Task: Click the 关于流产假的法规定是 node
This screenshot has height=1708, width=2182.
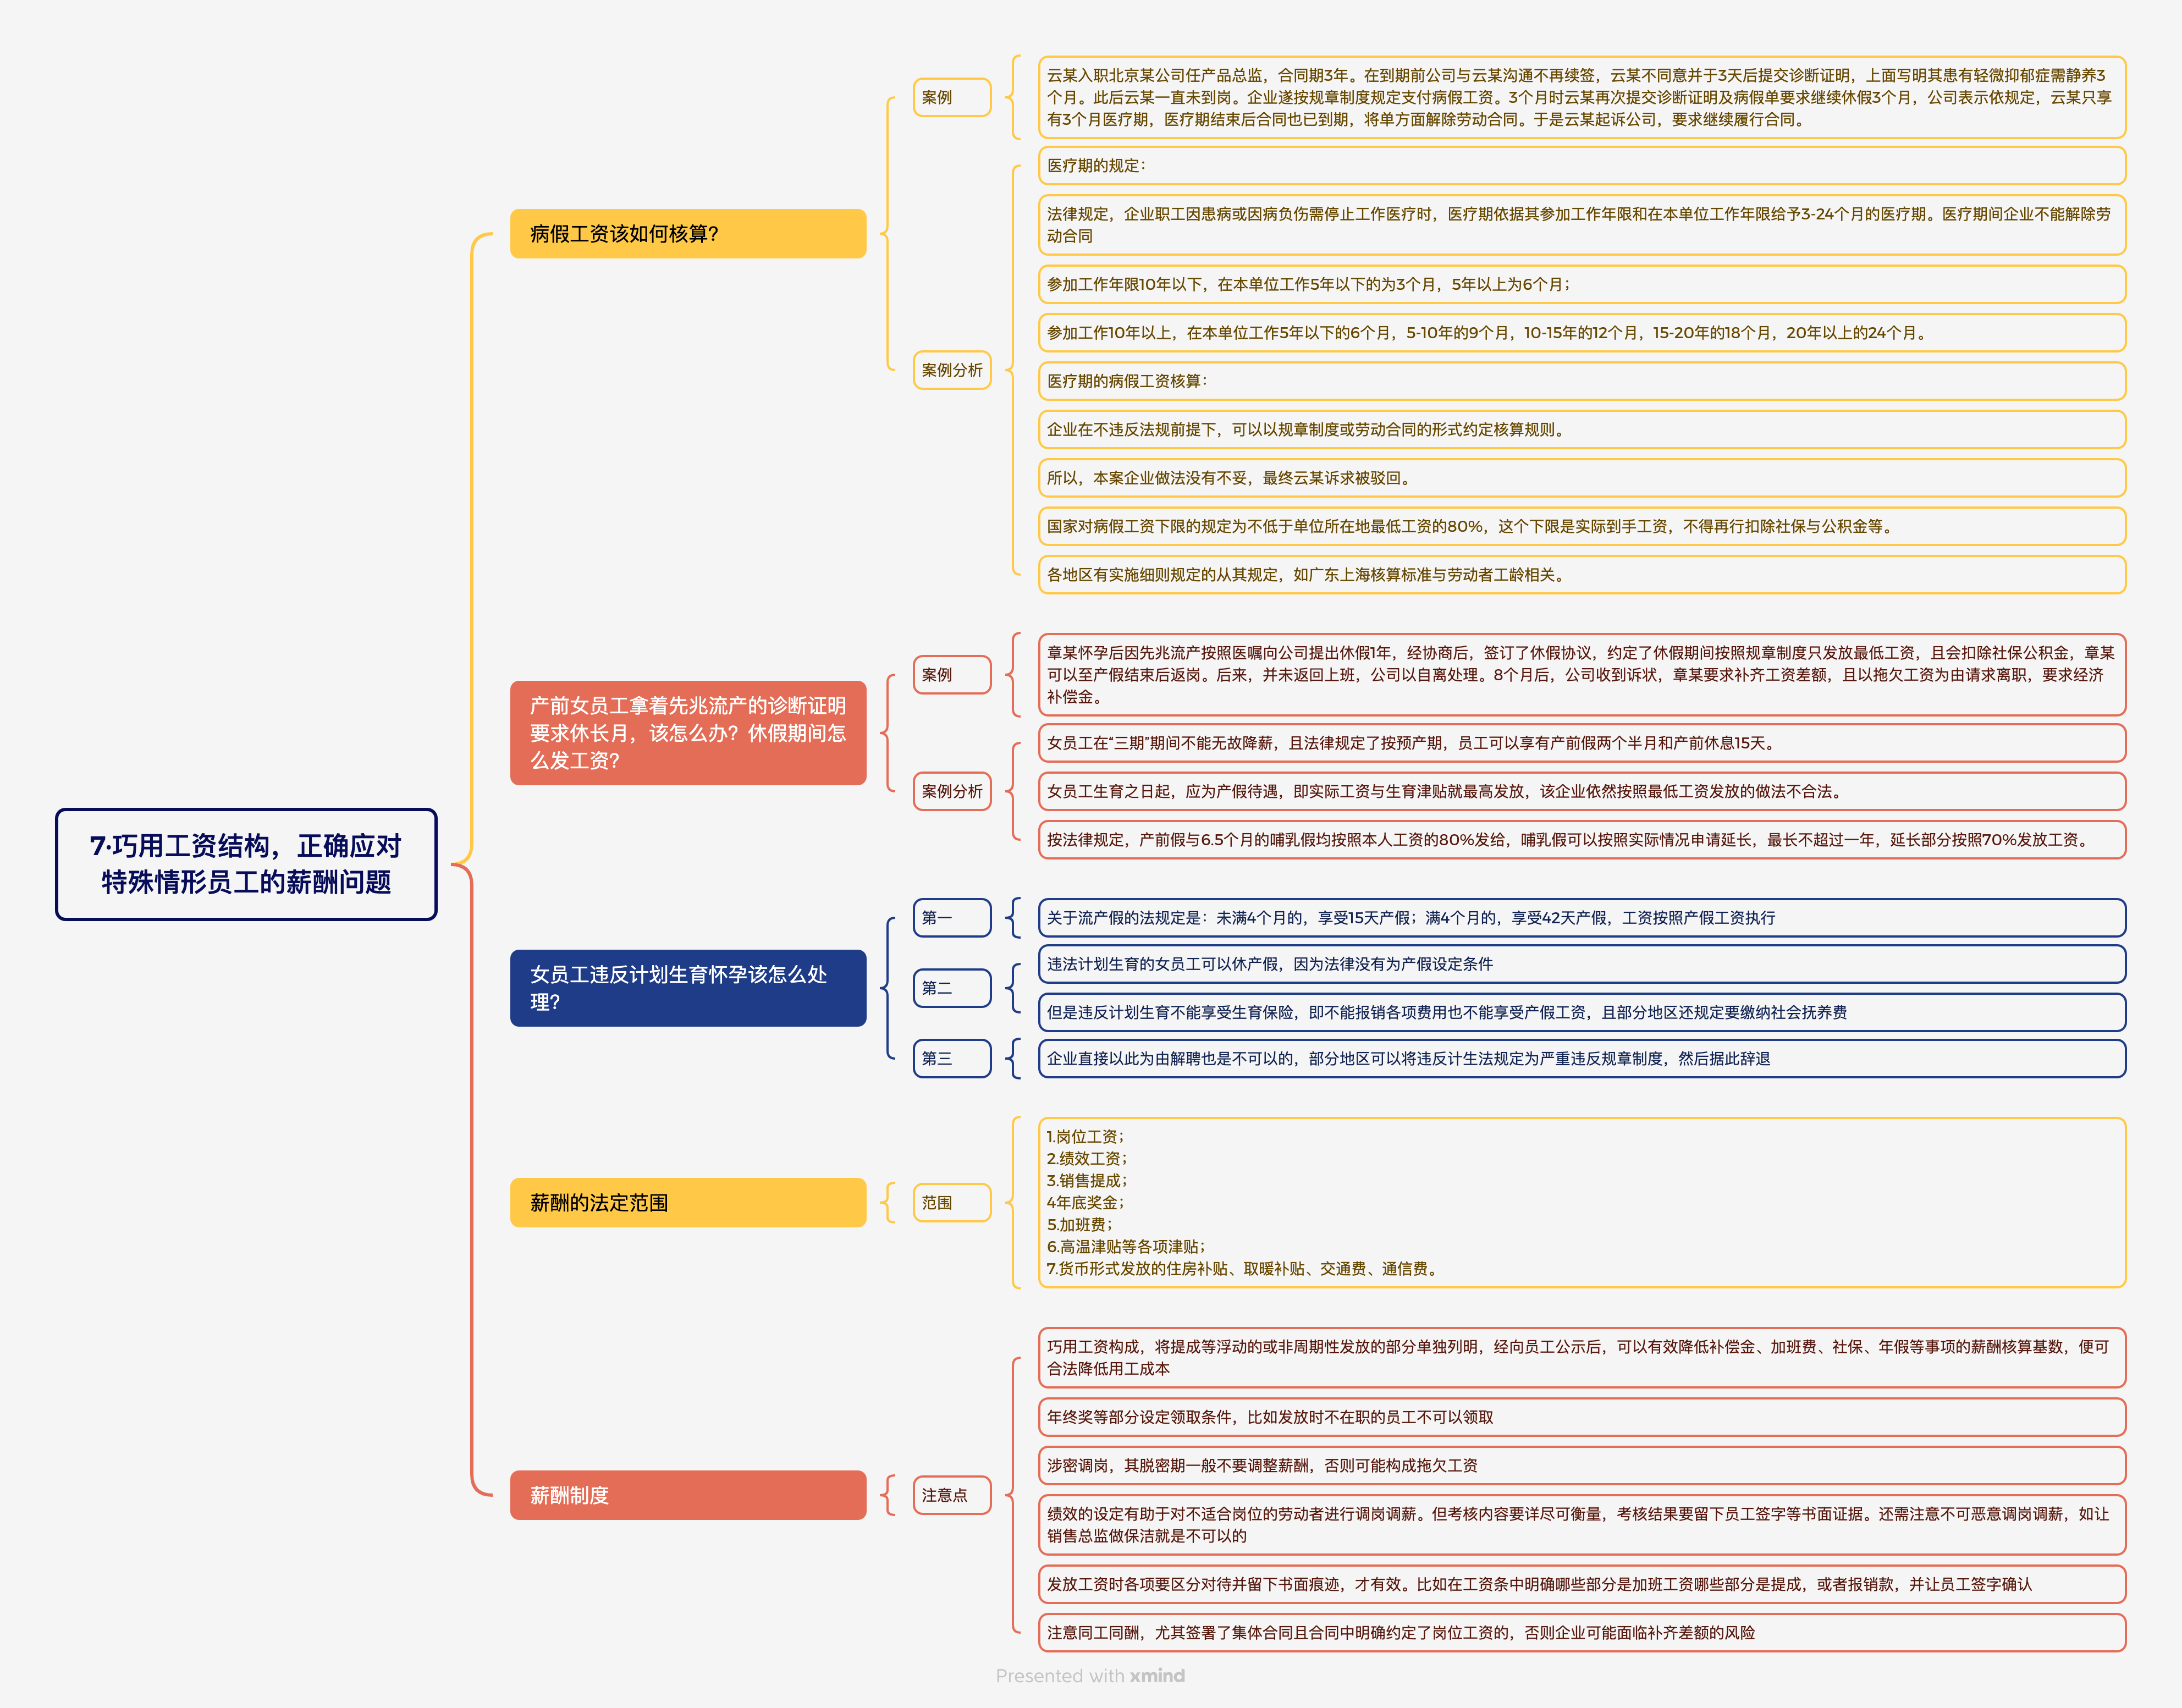Action: (x=1582, y=918)
